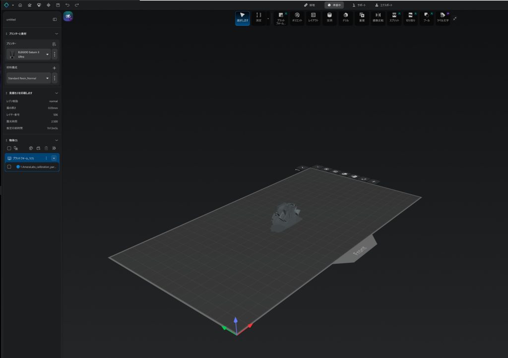This screenshot has width=508, height=358.
Task: Select プラットフォーム_1 item in object tree
Action: pos(25,158)
